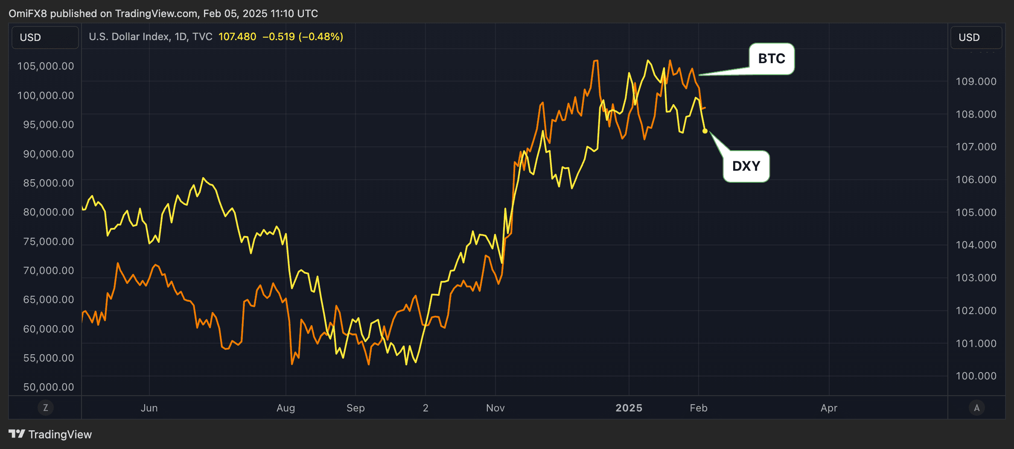This screenshot has height=449, width=1014.
Task: Click the −0.519 (−0.48%) change value
Action: (x=303, y=37)
